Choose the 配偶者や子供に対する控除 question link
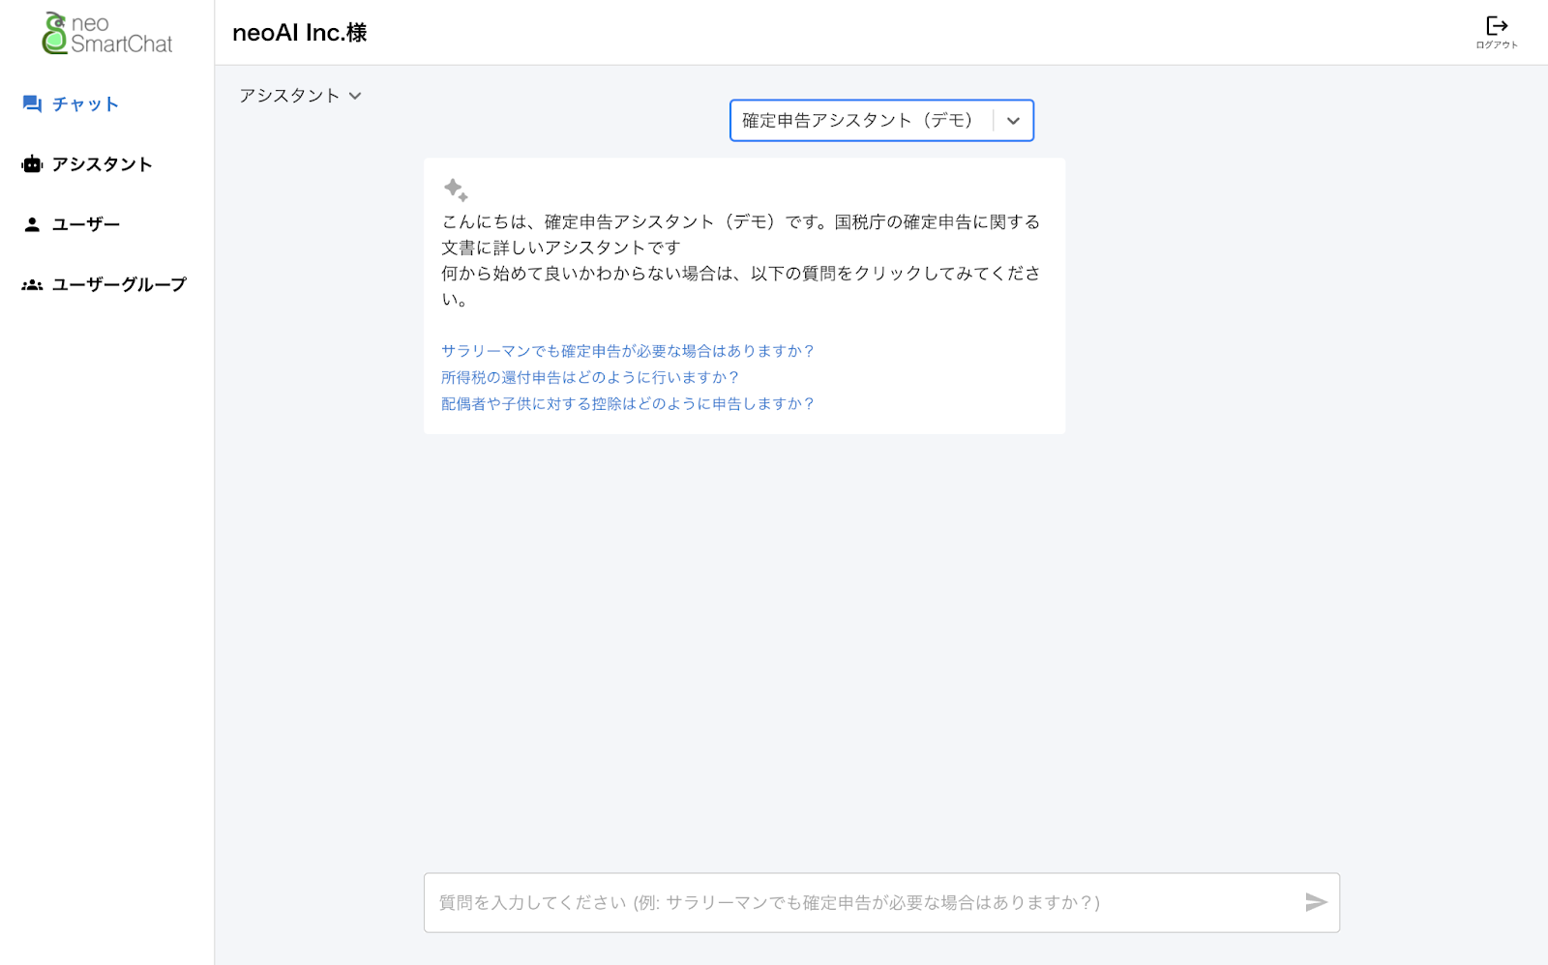The image size is (1548, 965). click(627, 404)
